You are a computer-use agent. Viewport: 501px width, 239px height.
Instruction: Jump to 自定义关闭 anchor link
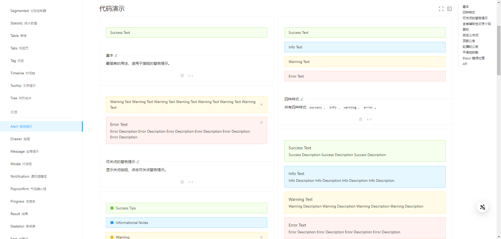click(470, 35)
